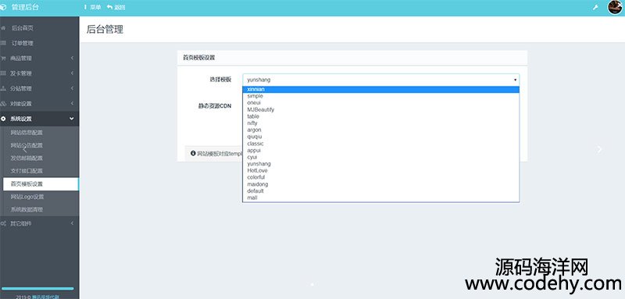The image size is (625, 299).
Task: Choose argon template option
Action: [380, 130]
